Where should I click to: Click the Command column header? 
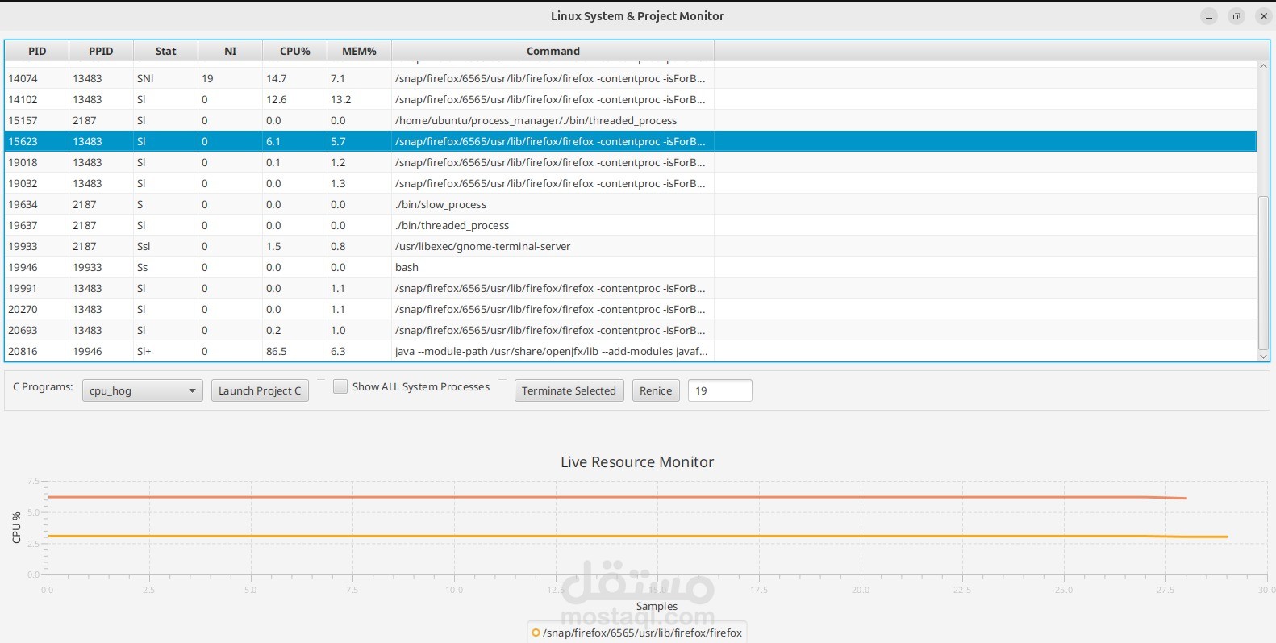point(553,51)
